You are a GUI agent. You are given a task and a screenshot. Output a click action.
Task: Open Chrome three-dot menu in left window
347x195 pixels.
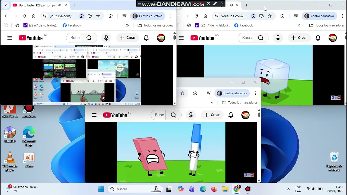171,16
